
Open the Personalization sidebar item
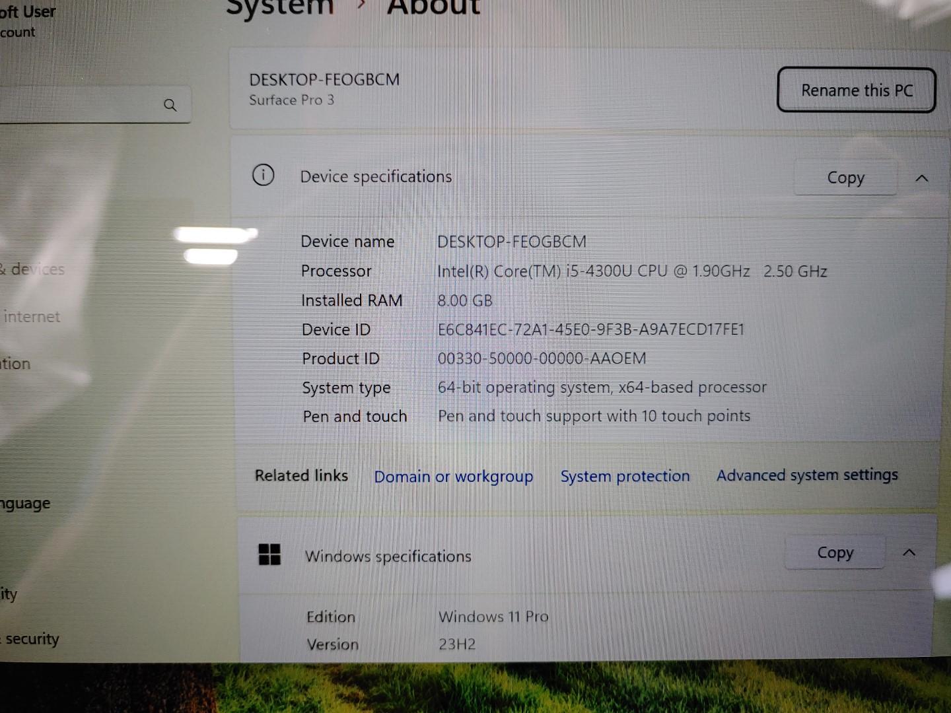pos(15,364)
